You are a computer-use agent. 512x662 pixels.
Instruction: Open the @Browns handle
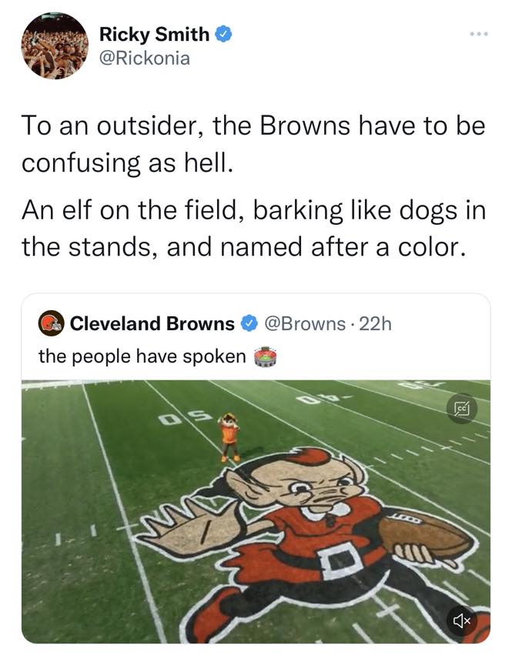[x=305, y=324]
